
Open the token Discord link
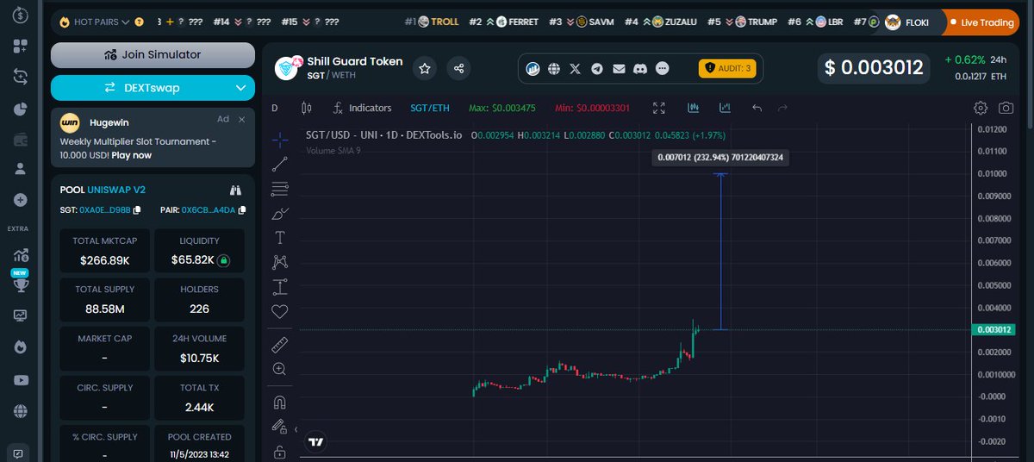coord(640,68)
